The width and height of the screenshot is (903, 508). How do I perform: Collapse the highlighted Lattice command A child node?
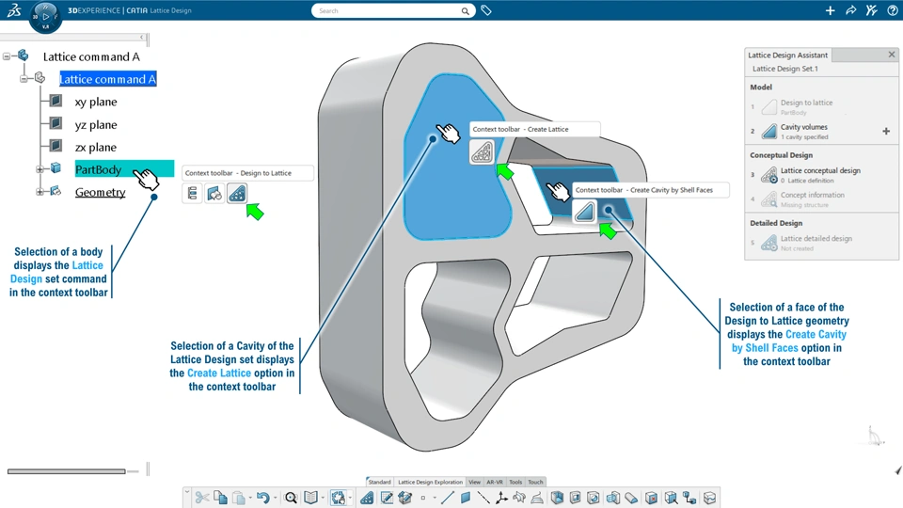[x=24, y=79]
